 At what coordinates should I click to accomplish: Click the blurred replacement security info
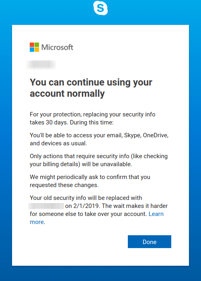pos(46,206)
